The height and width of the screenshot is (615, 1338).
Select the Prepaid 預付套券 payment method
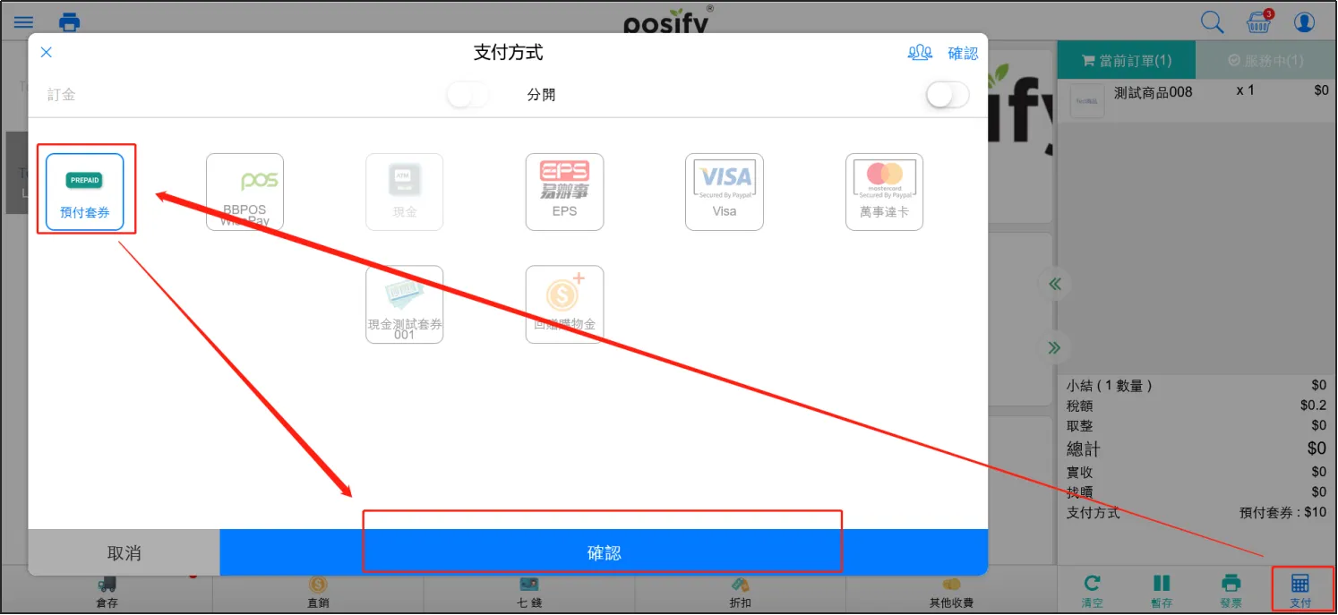(x=84, y=192)
